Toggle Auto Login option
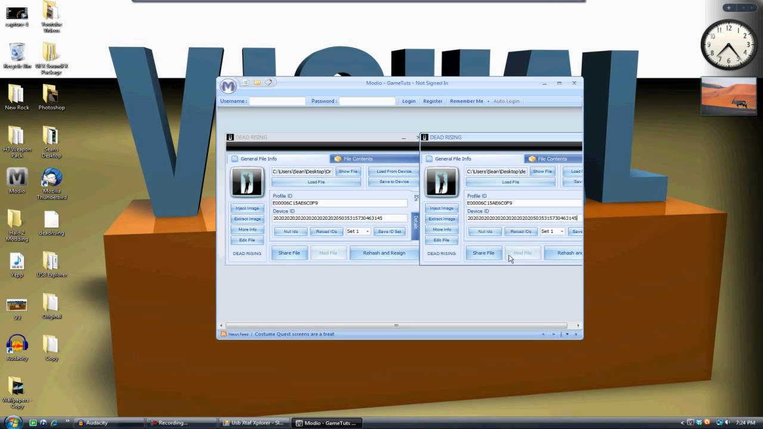The width and height of the screenshot is (763, 429). point(507,101)
